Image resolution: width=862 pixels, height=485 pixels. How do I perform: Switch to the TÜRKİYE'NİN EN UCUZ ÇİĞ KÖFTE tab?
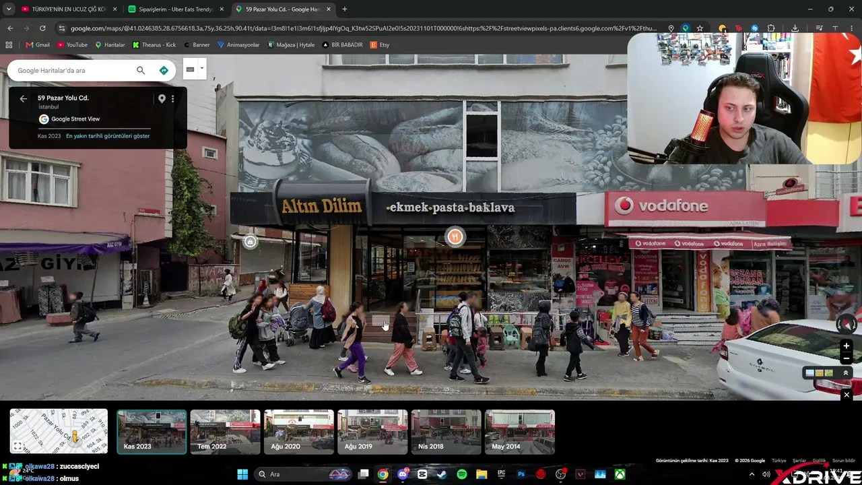click(69, 9)
